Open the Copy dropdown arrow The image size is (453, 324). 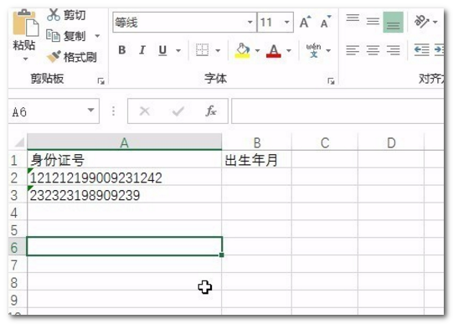click(x=97, y=36)
